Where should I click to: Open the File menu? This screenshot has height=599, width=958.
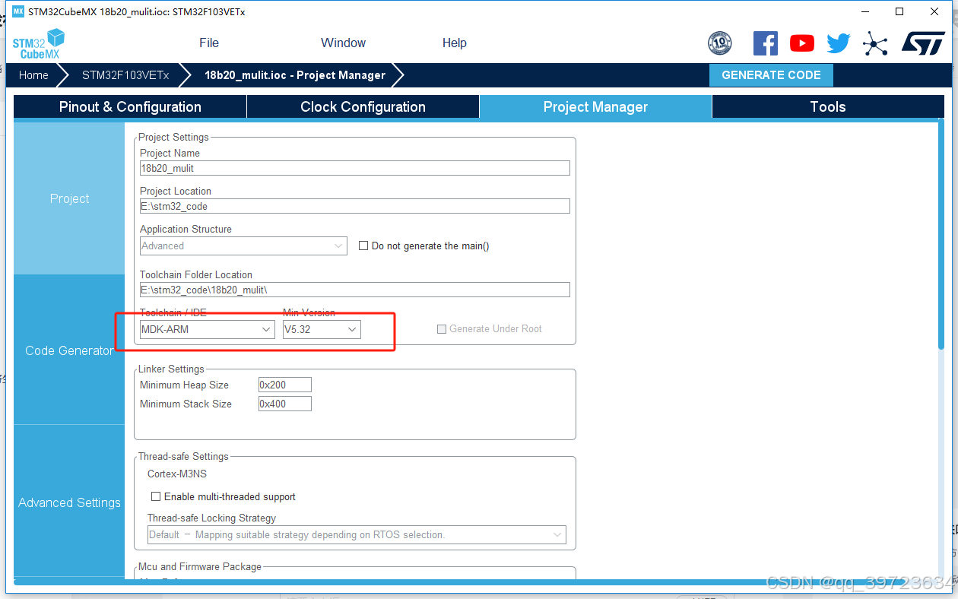209,43
